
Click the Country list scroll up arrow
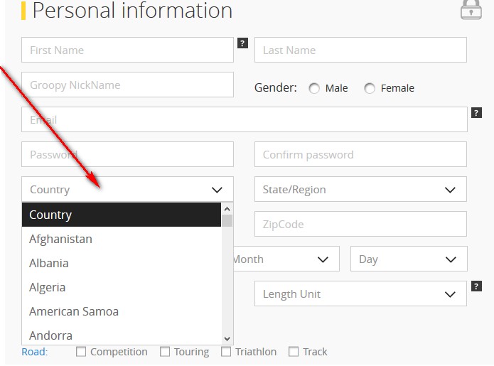[227, 209]
